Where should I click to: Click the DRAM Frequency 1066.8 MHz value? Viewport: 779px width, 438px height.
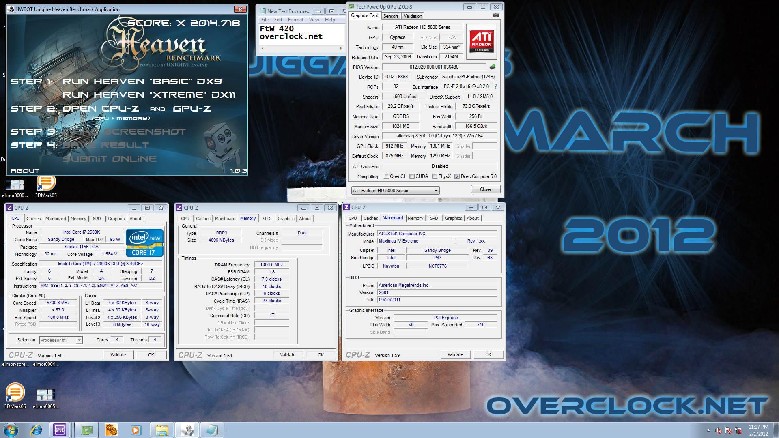pos(271,264)
